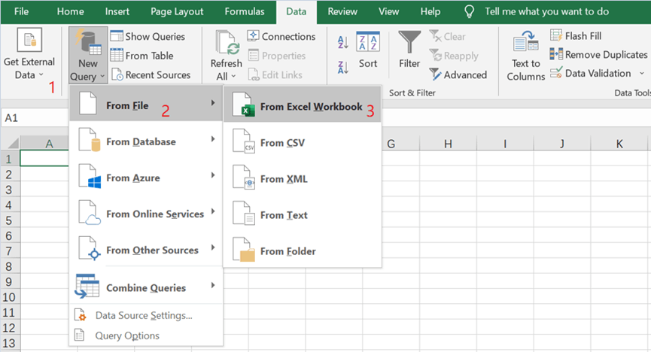Select cell A1 in the worksheet
651x352 pixels.
(x=44, y=159)
